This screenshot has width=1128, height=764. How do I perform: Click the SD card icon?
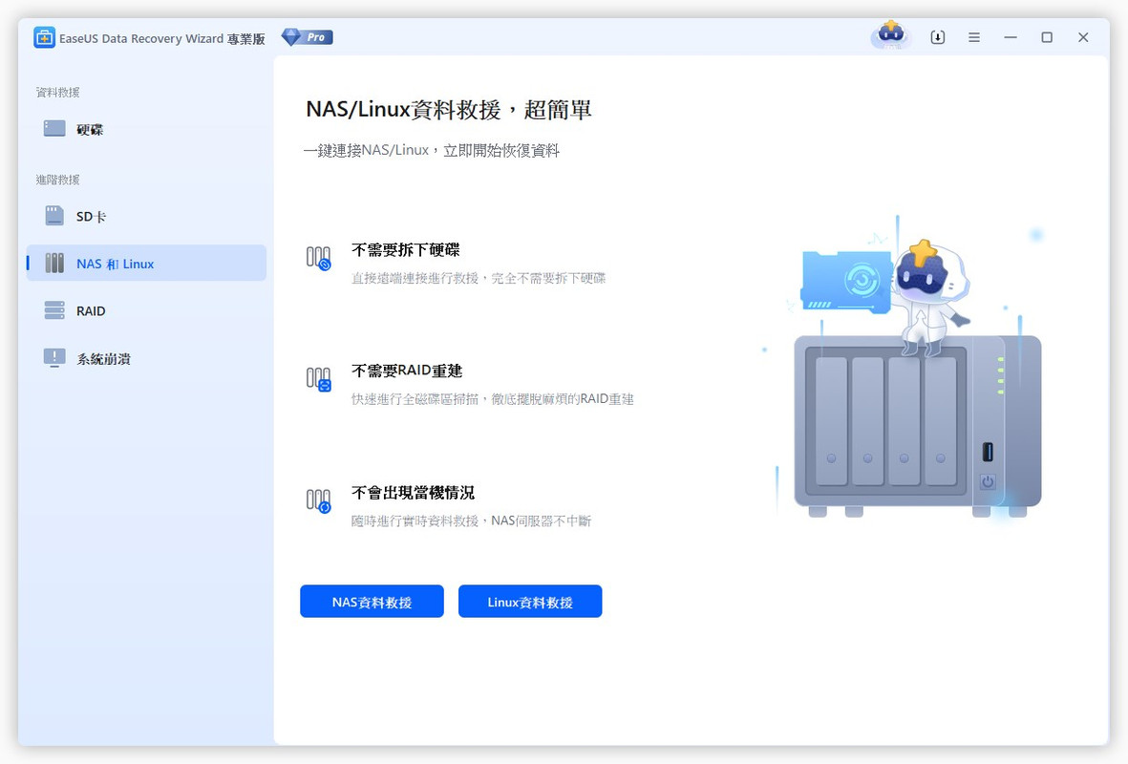click(54, 216)
